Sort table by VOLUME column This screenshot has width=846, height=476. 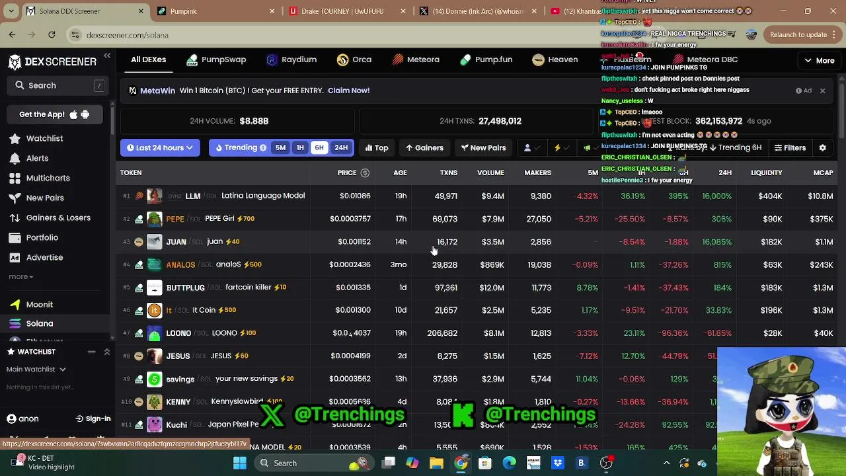point(490,173)
